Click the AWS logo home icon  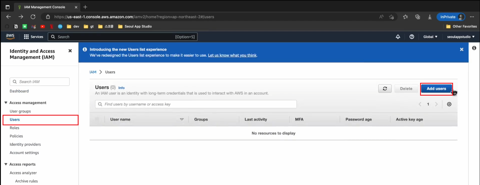tap(10, 37)
